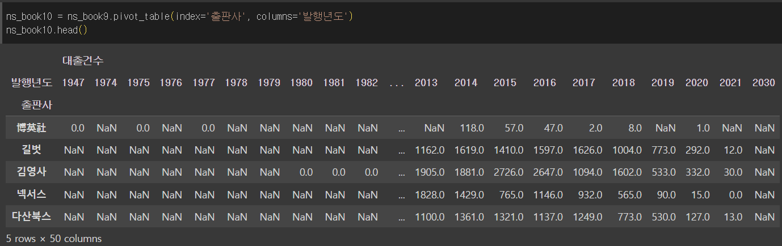Click the 1977 year column header
The width and height of the screenshot is (782, 246).
point(204,83)
